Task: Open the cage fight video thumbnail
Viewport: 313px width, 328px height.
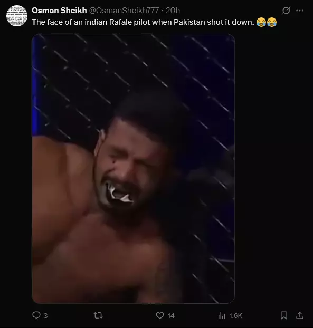Action: click(133, 169)
